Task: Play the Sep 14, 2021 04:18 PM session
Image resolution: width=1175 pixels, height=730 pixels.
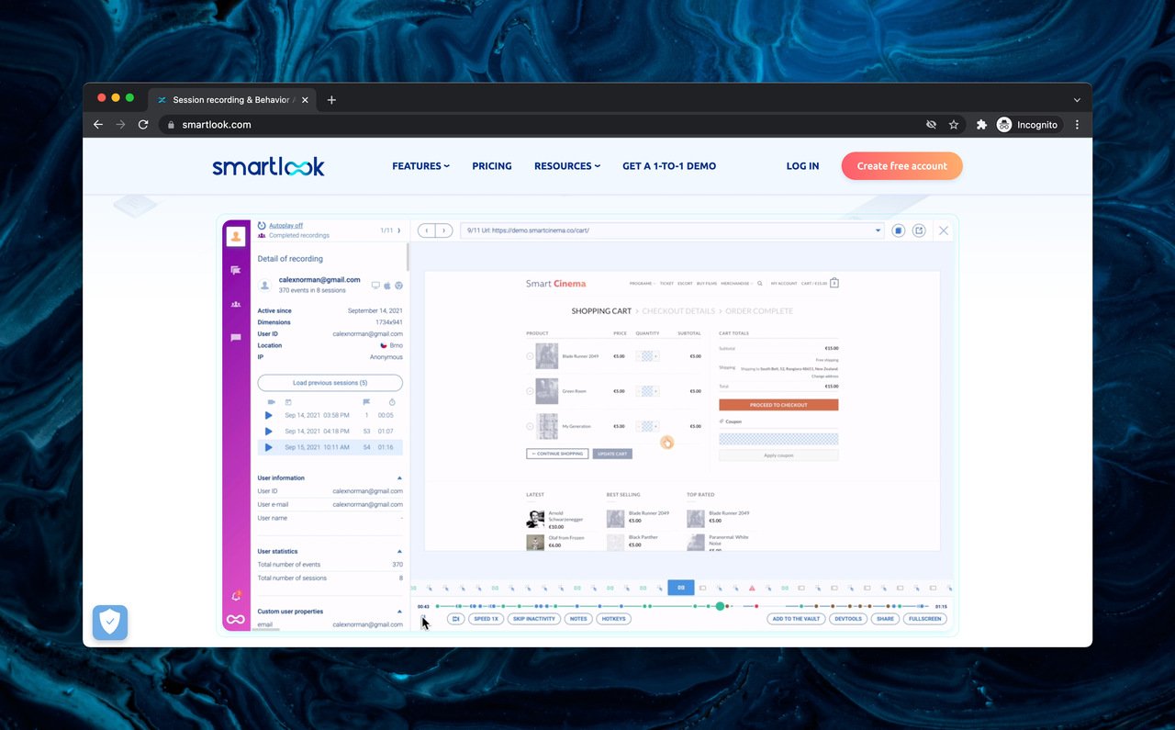Action: (x=269, y=431)
